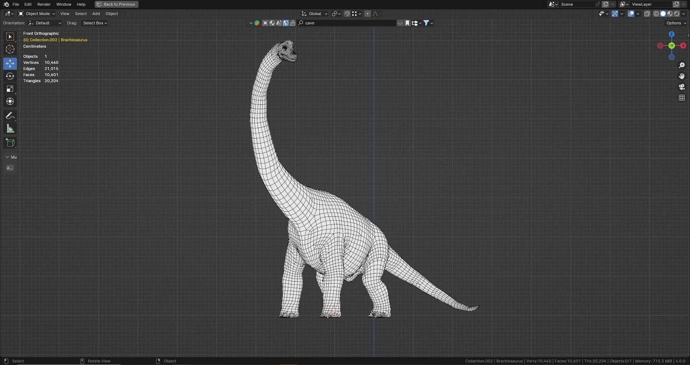Click the material sphere filter icon
This screenshot has height=365, width=690.
click(x=272, y=23)
